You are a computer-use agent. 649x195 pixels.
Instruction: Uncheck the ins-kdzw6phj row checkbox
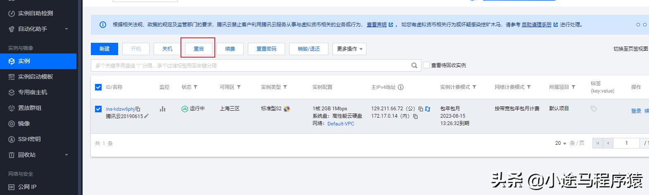pyautogui.click(x=98, y=109)
